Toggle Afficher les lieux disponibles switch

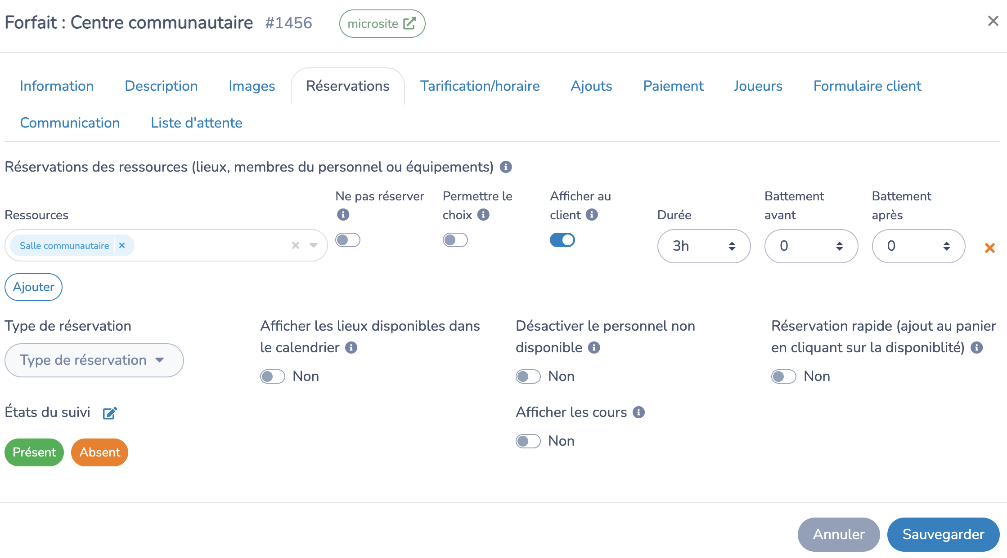(273, 376)
